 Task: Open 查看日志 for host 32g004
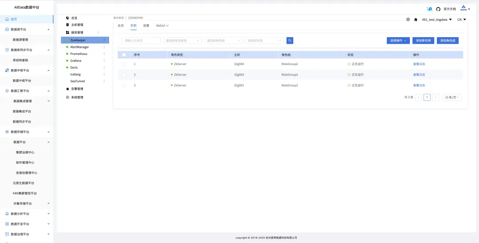point(419,64)
